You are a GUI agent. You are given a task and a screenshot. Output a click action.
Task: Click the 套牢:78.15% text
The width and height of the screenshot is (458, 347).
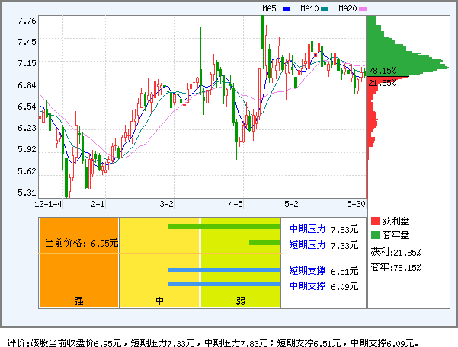coord(396,267)
